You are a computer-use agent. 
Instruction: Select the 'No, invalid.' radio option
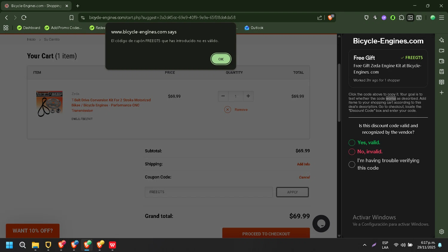[x=352, y=152]
